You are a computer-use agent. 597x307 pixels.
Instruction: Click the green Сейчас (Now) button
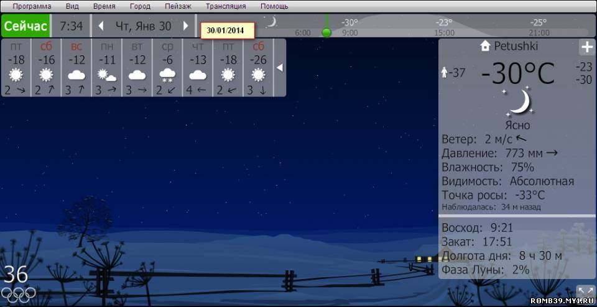pos(25,26)
